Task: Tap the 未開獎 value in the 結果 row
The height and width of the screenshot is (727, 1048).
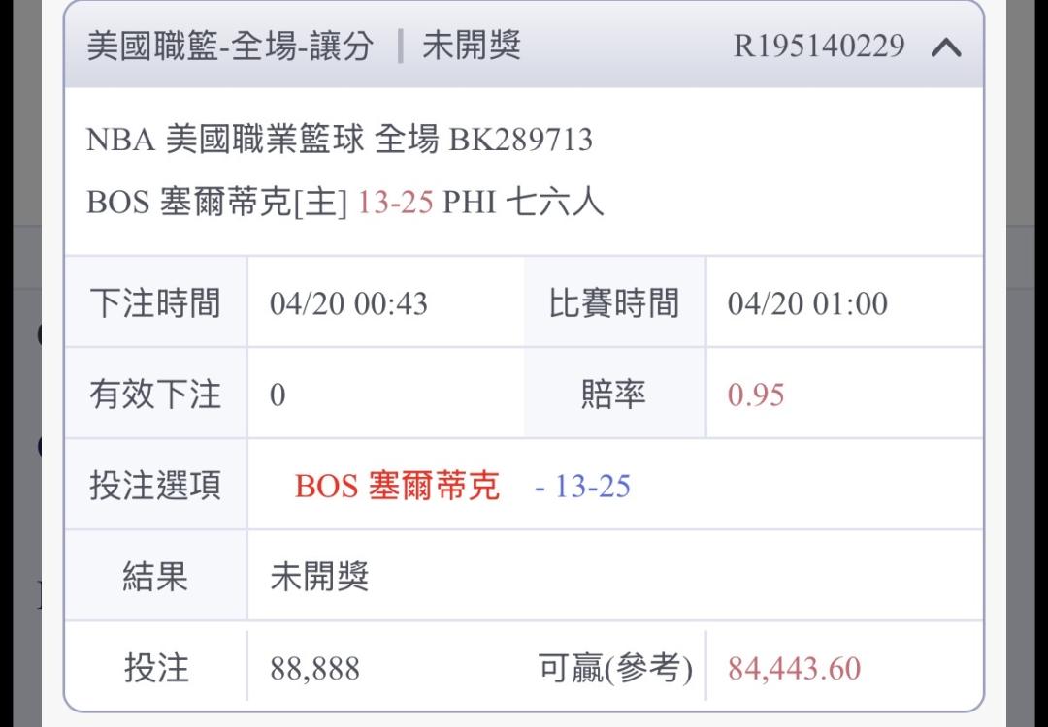Action: [x=319, y=578]
